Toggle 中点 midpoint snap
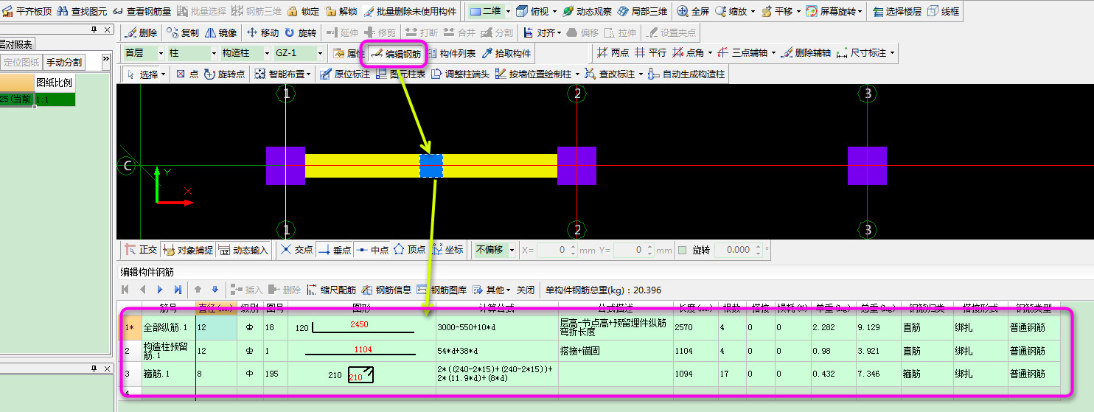Image resolution: width=1094 pixels, height=412 pixels. [x=372, y=250]
